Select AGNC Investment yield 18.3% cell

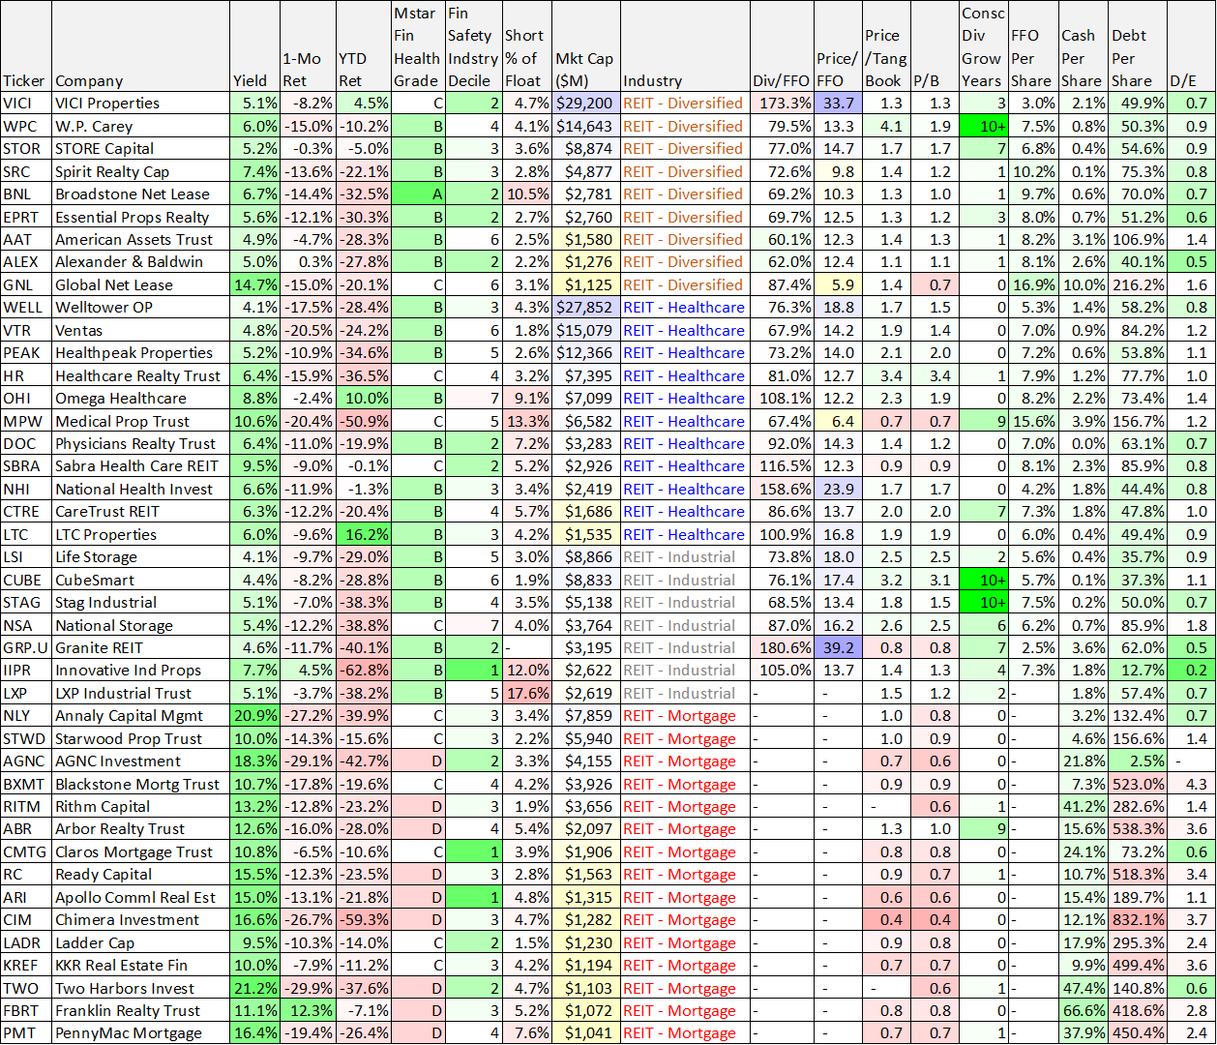pyautogui.click(x=255, y=761)
